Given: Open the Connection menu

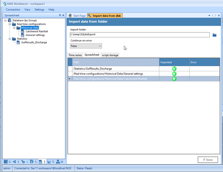Looking at the screenshot, I should [13, 10].
